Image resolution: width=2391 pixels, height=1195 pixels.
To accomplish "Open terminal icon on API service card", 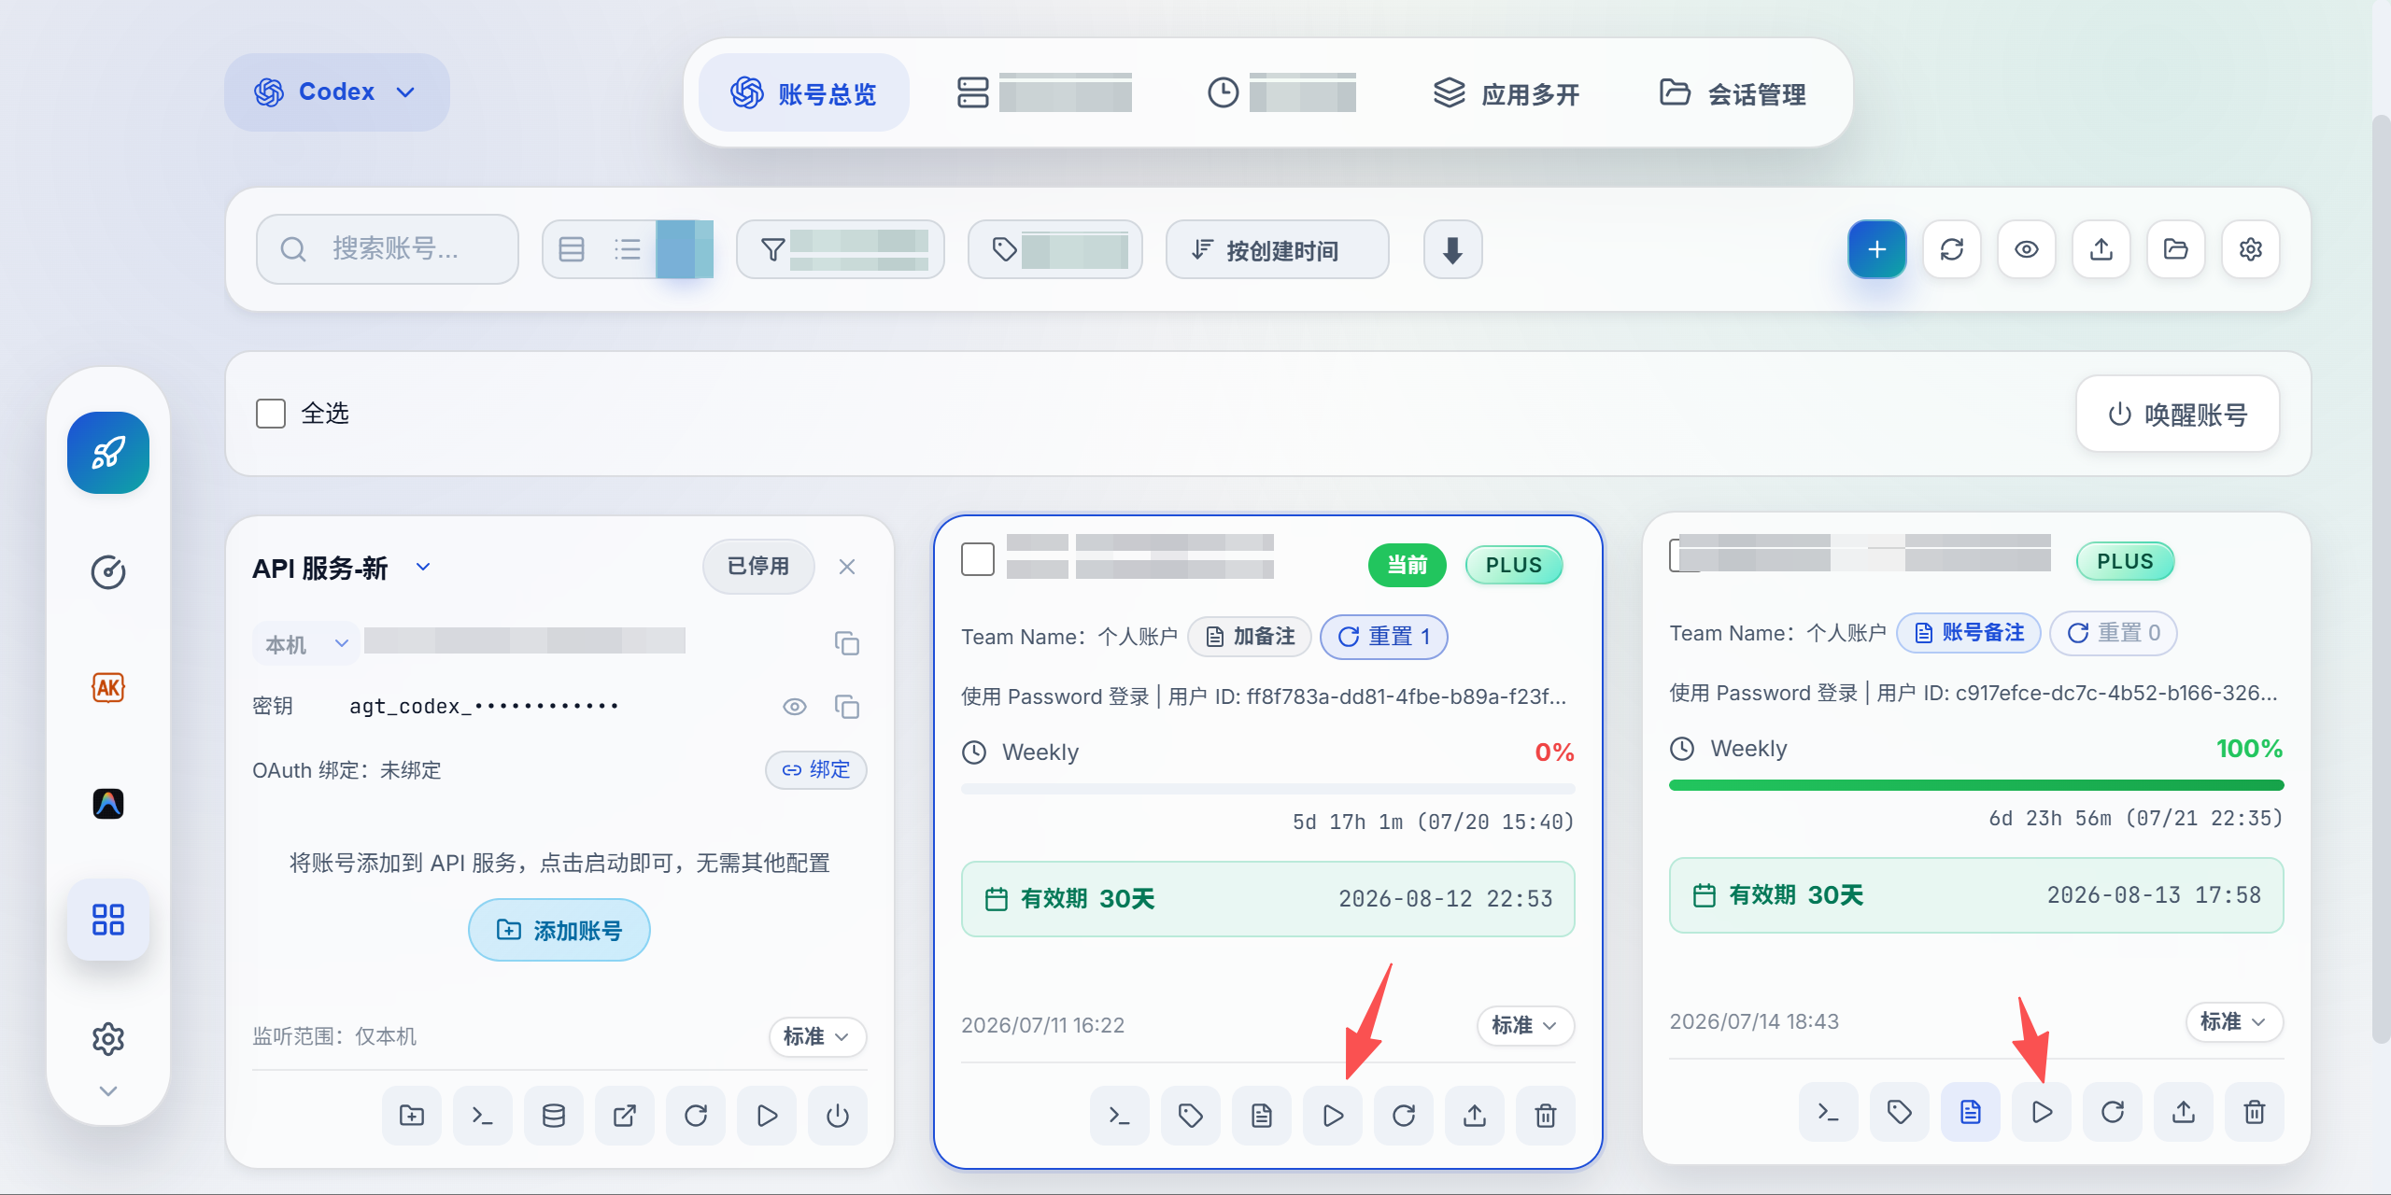I will point(482,1115).
